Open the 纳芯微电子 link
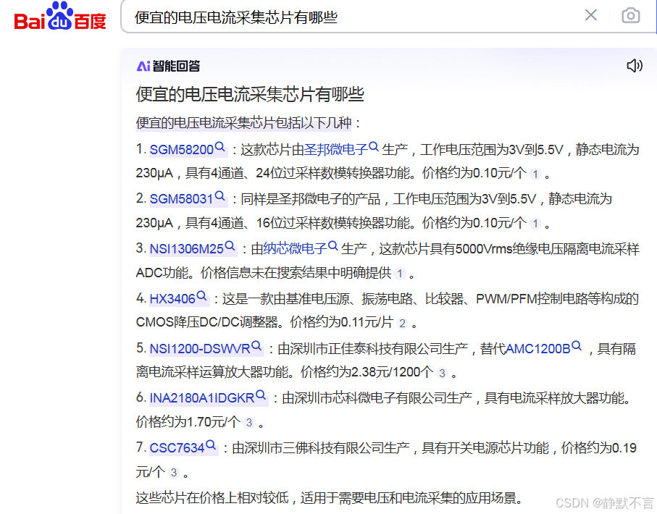Image resolution: width=657 pixels, height=514 pixels. pos(295,249)
